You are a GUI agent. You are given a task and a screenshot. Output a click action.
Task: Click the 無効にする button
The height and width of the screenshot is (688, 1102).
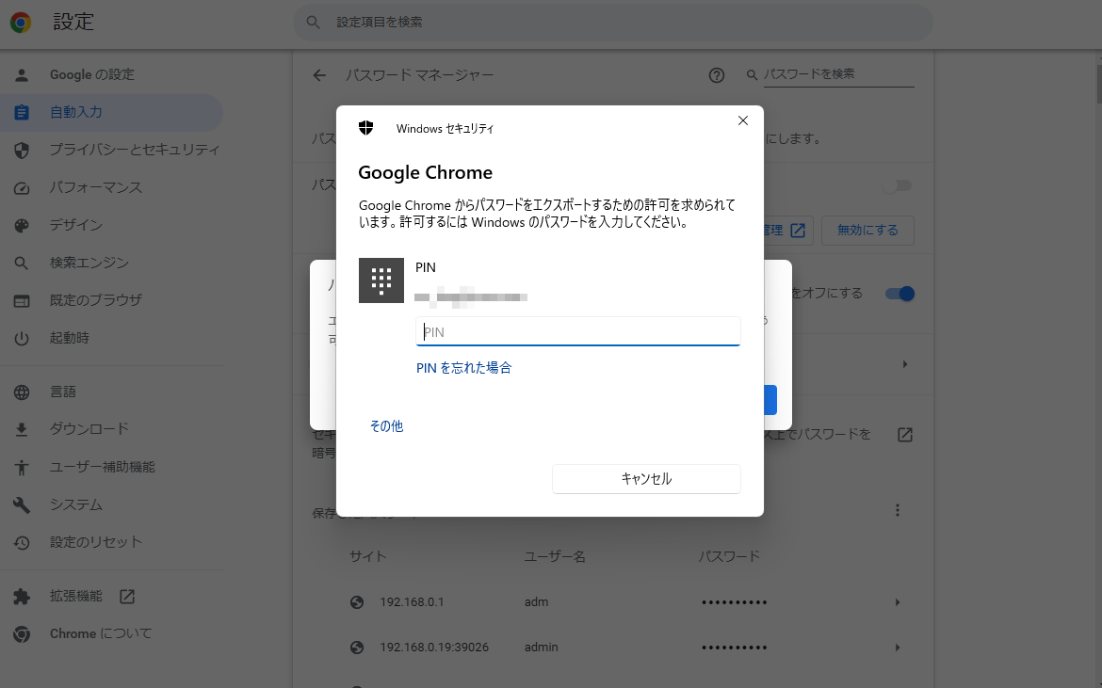point(867,231)
